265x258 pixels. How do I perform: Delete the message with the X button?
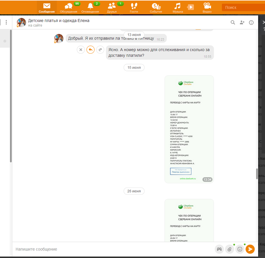[81, 50]
